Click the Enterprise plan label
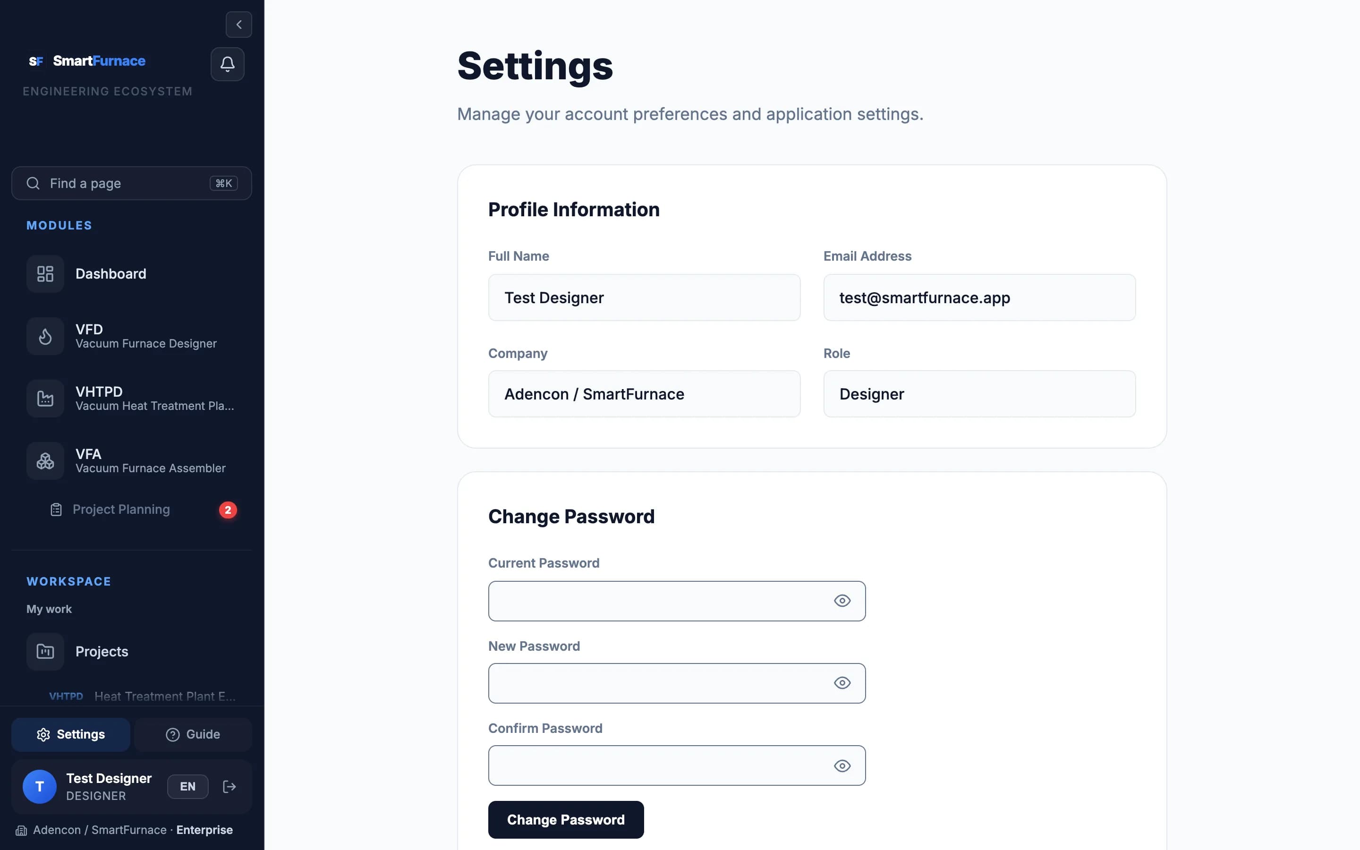This screenshot has height=850, width=1360. [204, 830]
